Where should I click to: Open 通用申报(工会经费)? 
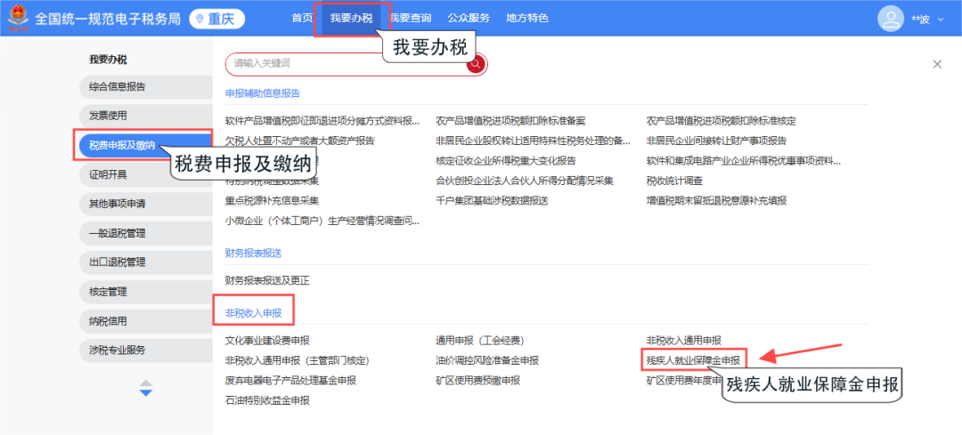480,340
